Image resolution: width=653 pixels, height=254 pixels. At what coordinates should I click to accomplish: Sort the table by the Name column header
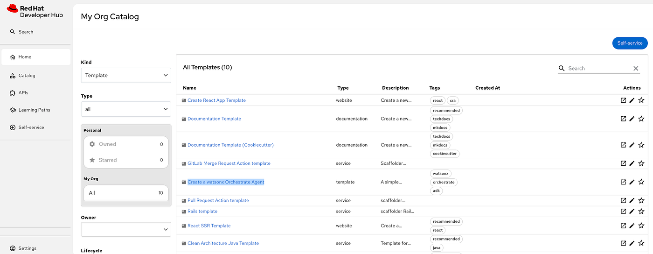tap(189, 88)
